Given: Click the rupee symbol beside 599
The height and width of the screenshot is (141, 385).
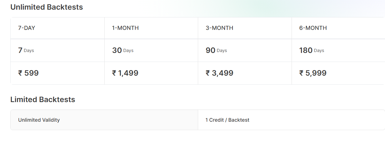Looking at the screenshot, I should pyautogui.click(x=20, y=73).
